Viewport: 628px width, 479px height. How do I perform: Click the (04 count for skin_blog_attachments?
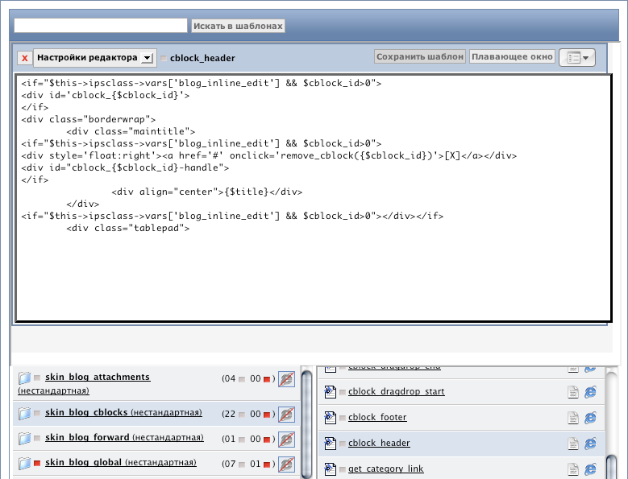coord(229,378)
